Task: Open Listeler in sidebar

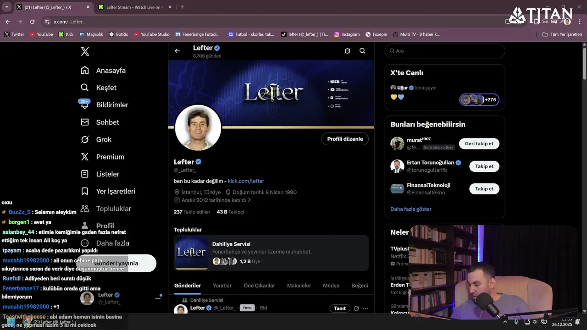Action: (x=100, y=174)
